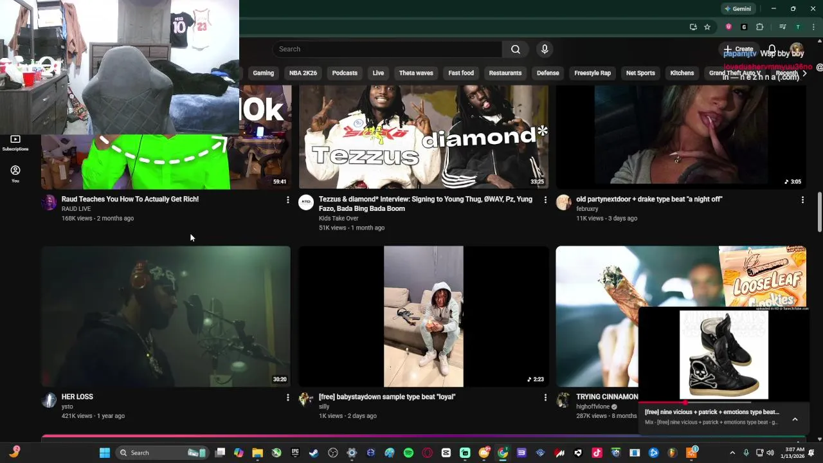Image resolution: width=823 pixels, height=463 pixels.
Task: Open options menu for HER LOSS video
Action: (x=287, y=397)
